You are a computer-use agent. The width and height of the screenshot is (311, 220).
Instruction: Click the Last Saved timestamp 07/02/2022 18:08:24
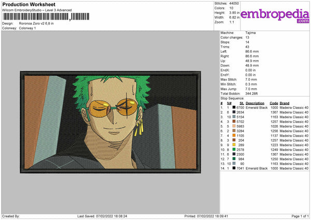111,216
